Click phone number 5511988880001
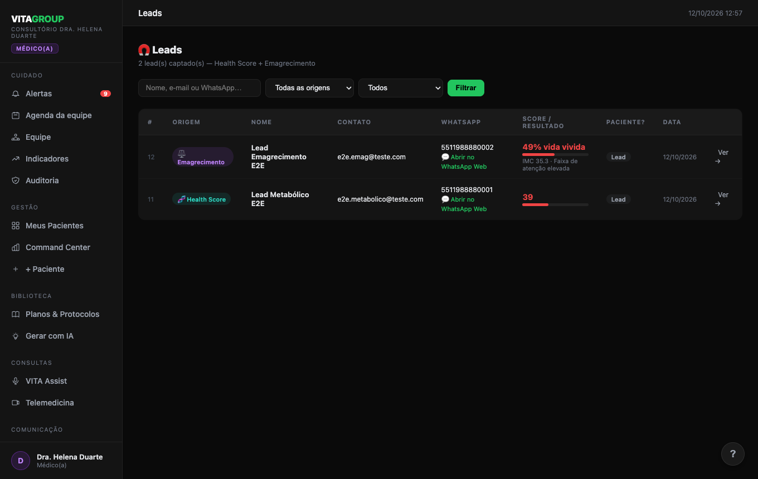Screen dimensions: 758x479 (467, 190)
